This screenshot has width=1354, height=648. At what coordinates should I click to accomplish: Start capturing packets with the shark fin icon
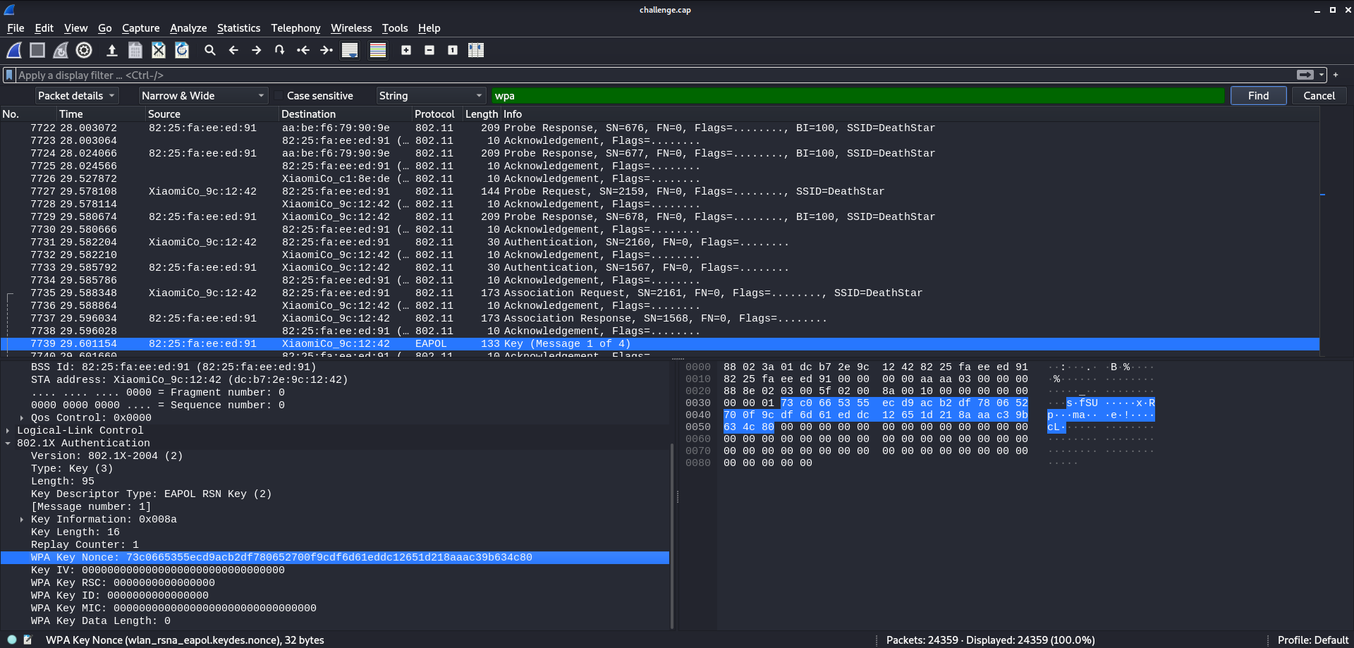pyautogui.click(x=14, y=50)
